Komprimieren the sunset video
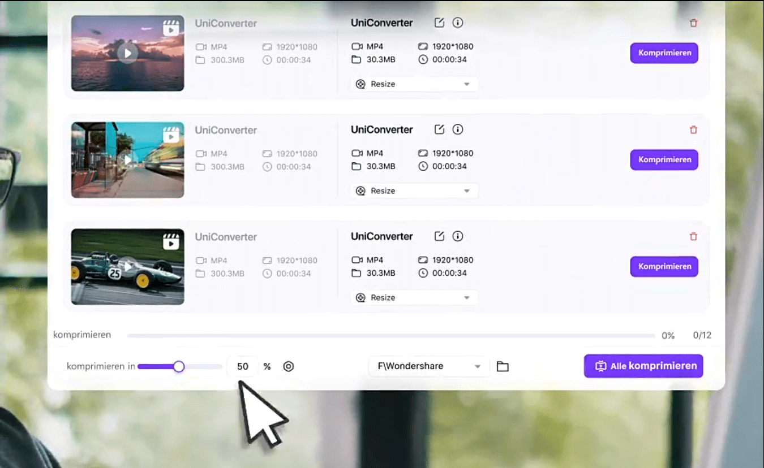 tap(664, 53)
